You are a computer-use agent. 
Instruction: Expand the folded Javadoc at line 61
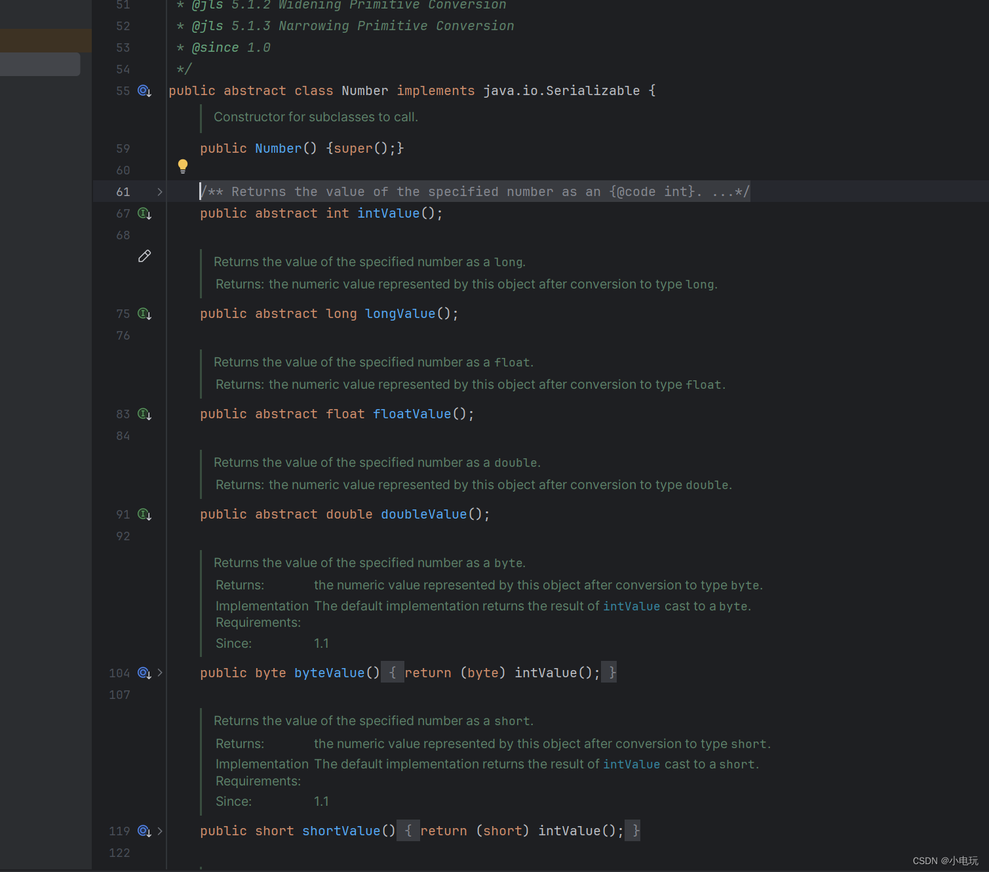coord(159,192)
